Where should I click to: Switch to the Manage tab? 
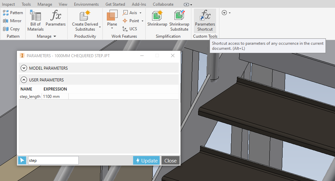[45, 4]
